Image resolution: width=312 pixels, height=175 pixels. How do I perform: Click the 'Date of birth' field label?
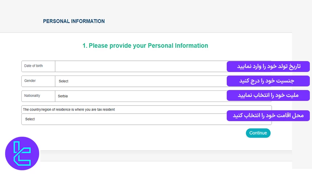pyautogui.click(x=33, y=66)
